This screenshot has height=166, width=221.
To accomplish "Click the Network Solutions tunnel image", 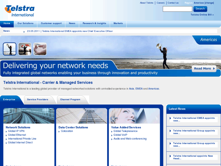I will (29, 116).
